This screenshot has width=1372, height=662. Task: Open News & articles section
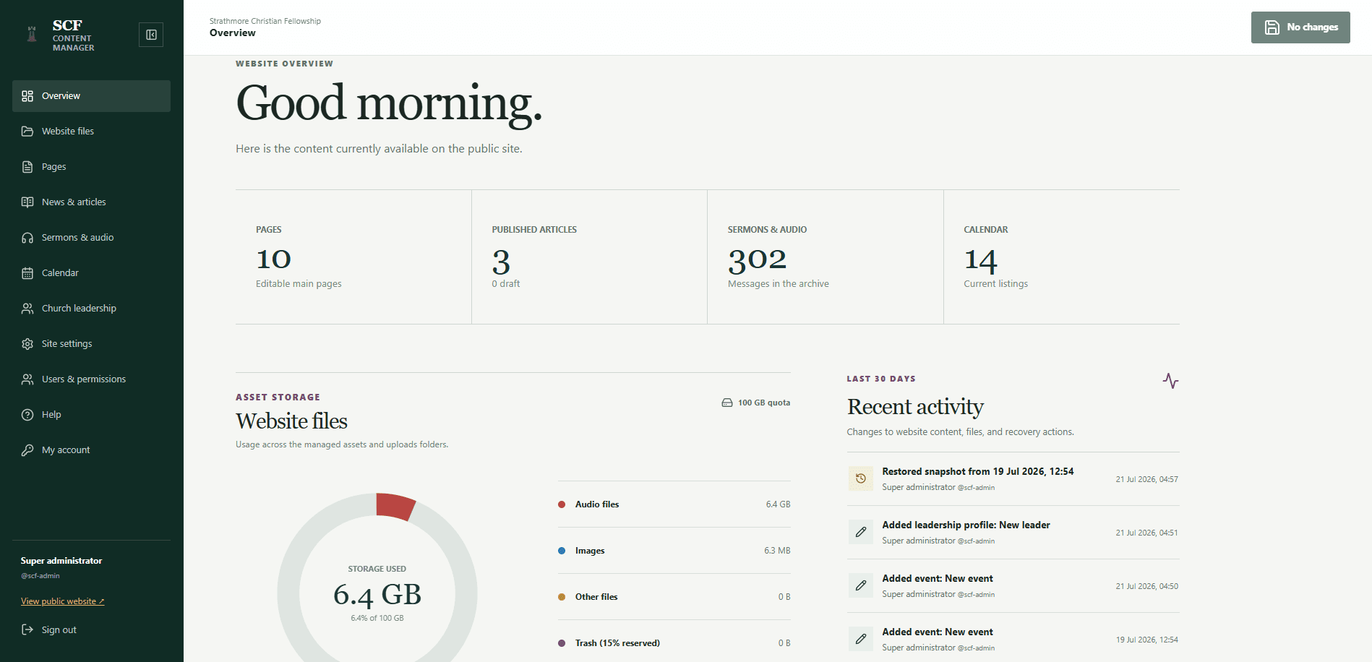[x=91, y=202]
